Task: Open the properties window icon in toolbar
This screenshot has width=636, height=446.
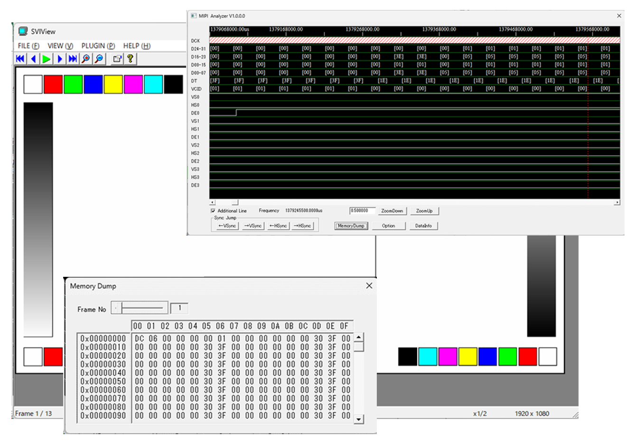Action: (x=117, y=59)
